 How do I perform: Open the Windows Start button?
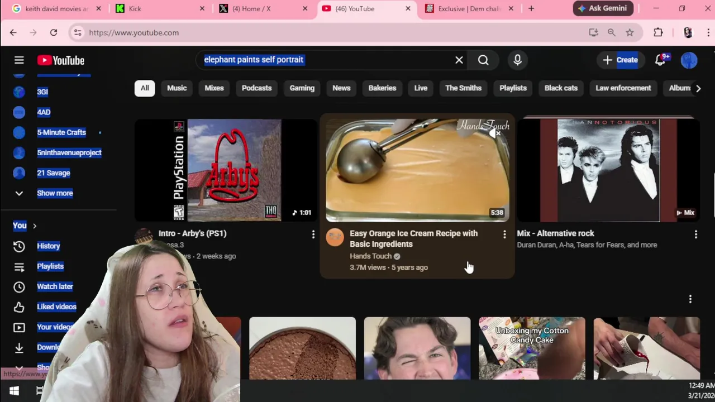(x=14, y=391)
